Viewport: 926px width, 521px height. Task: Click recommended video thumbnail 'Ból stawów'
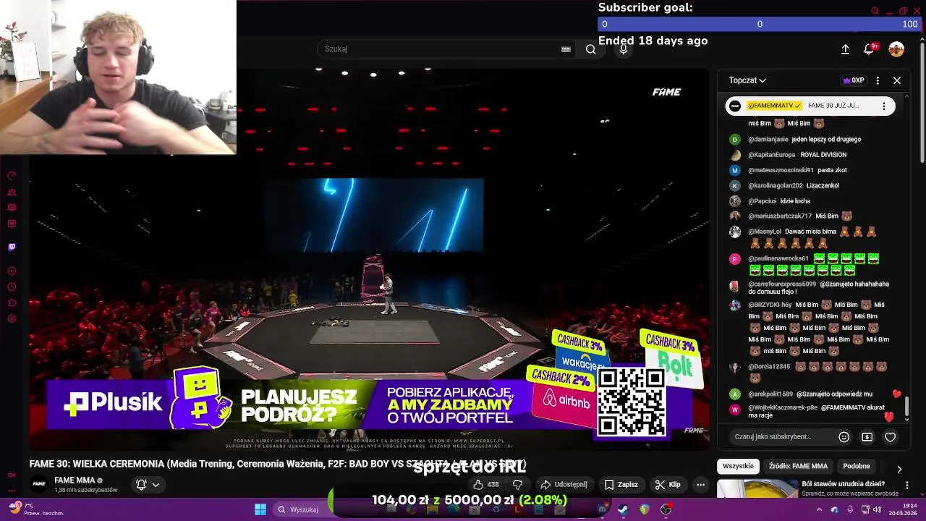coord(757,488)
